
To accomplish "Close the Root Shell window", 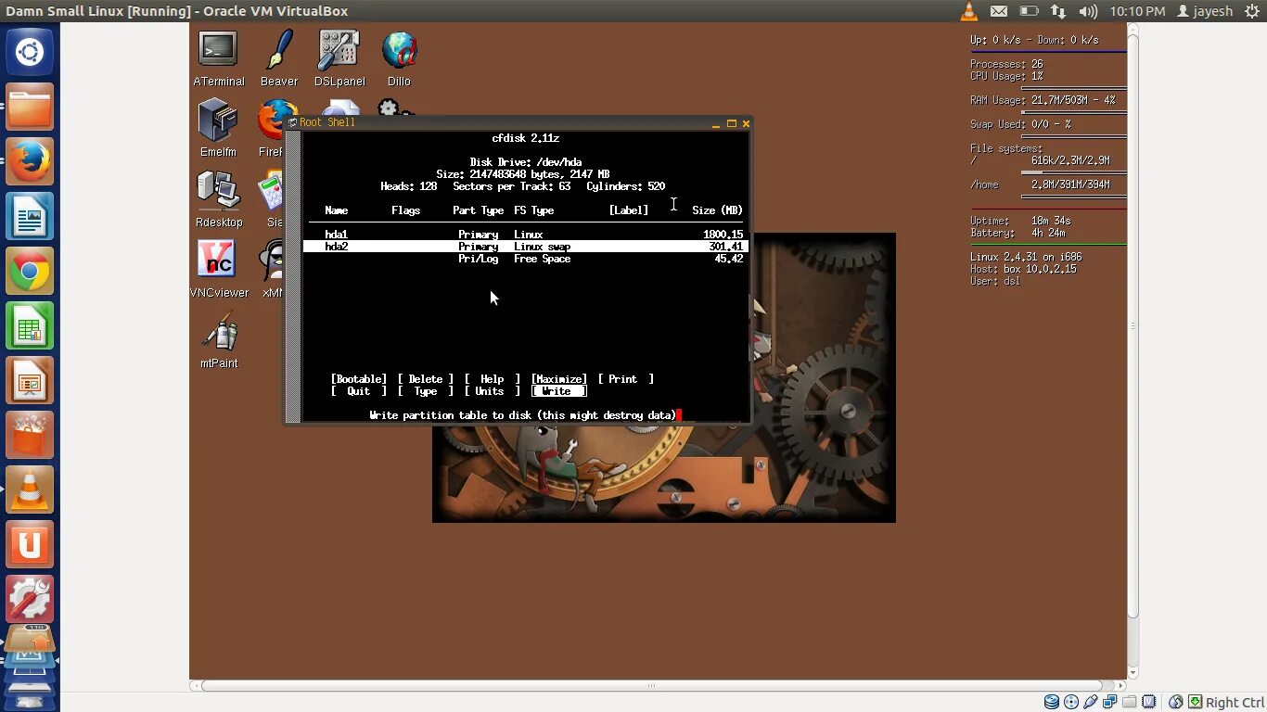I will click(x=746, y=123).
